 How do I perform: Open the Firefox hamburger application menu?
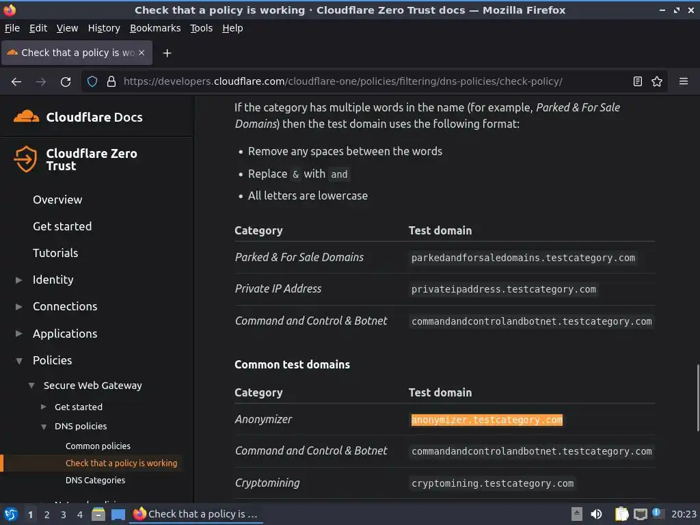tap(684, 81)
